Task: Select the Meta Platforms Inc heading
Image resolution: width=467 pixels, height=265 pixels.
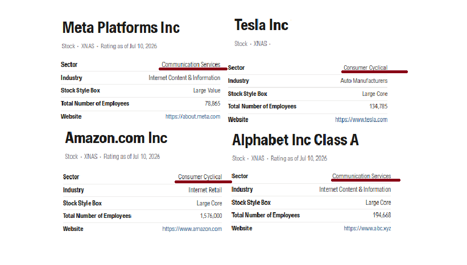Action: [121, 28]
